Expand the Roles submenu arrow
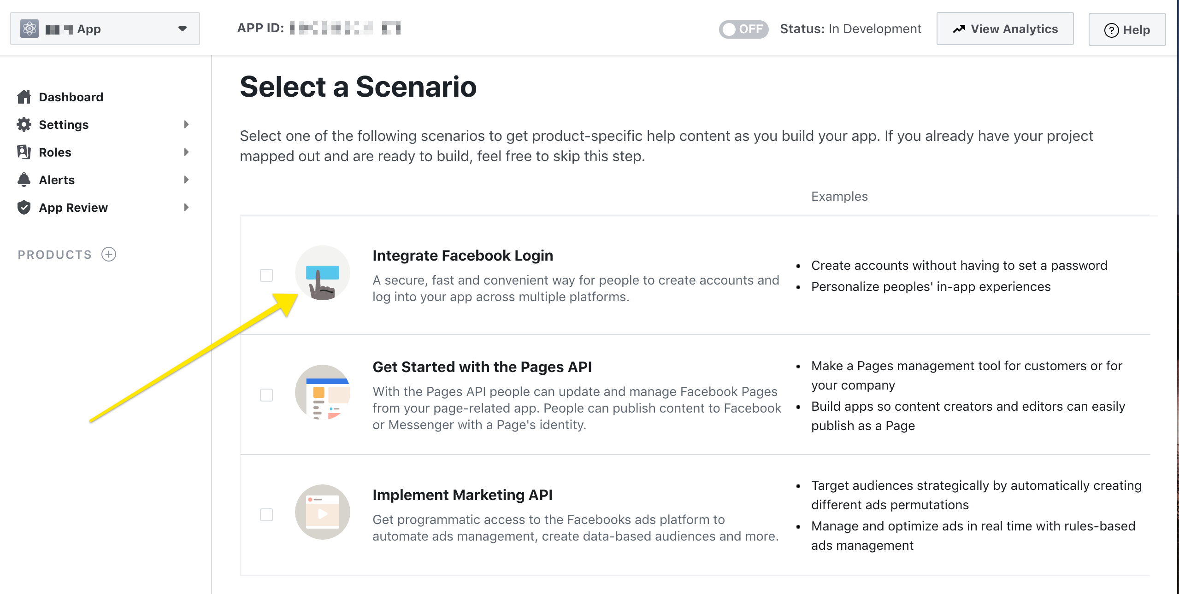The height and width of the screenshot is (594, 1179). pyautogui.click(x=186, y=152)
